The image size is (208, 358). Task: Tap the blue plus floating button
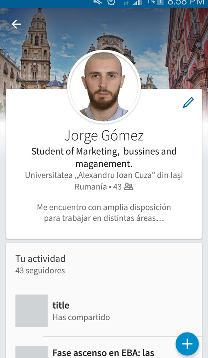[x=187, y=344]
